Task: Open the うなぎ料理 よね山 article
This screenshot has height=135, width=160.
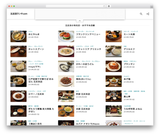Action: coord(133,109)
